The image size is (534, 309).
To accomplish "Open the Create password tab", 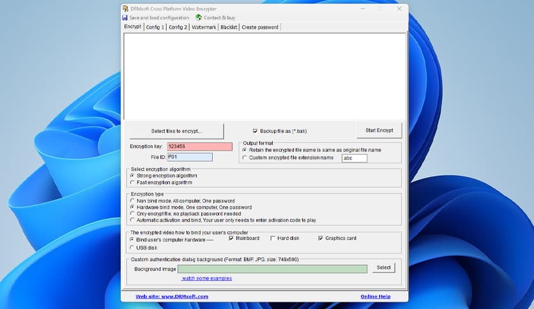I will tap(260, 27).
